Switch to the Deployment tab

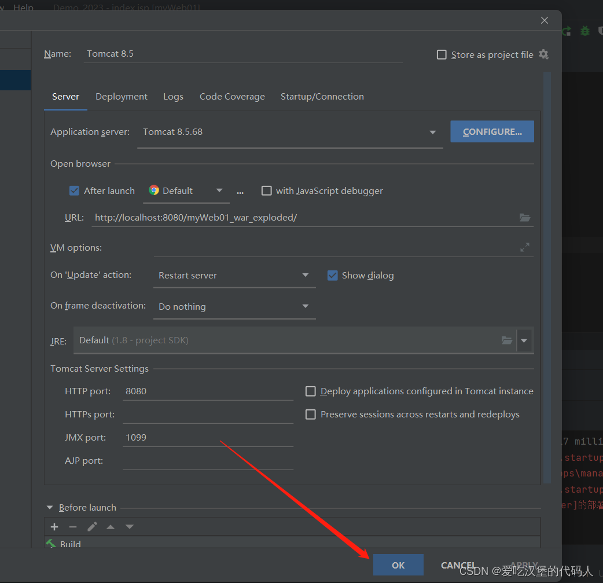pos(121,97)
